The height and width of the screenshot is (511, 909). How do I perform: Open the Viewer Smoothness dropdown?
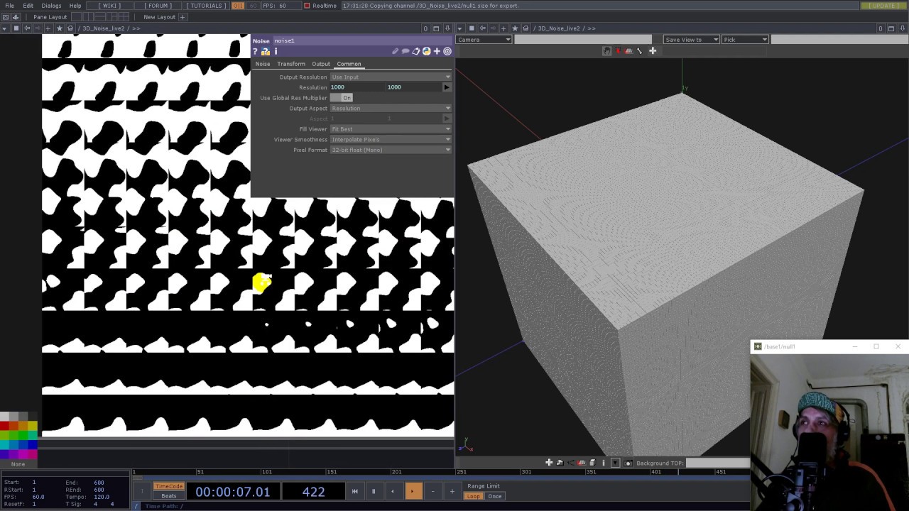pos(391,139)
